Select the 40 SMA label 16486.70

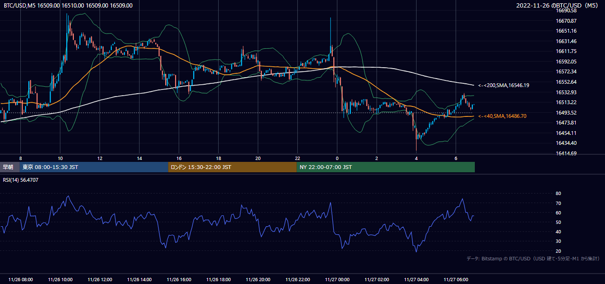(502, 116)
